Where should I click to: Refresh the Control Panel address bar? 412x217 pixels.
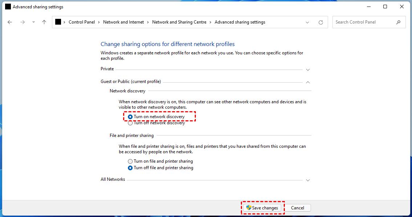coord(321,22)
